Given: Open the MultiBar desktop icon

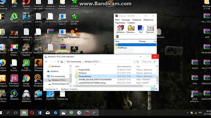Looking at the screenshot, I should [x=38, y=95].
